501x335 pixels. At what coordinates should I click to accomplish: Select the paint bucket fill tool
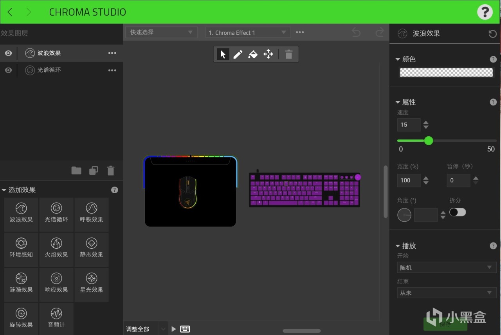pos(253,54)
